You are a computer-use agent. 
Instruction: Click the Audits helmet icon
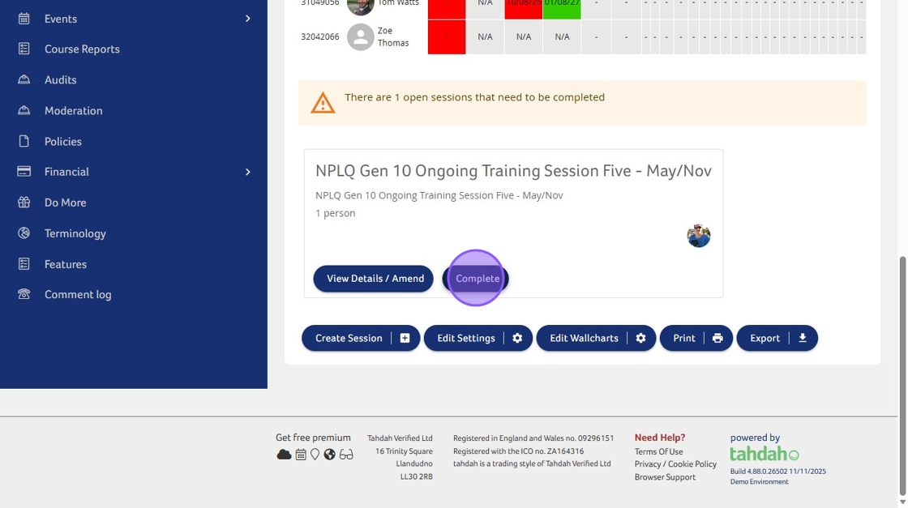[24, 79]
